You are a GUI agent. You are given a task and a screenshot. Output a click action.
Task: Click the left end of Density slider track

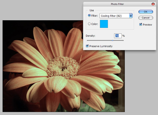(x=88, y=40)
